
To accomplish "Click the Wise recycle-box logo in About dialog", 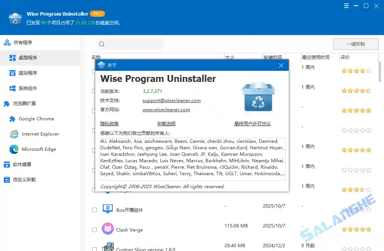I will [x=258, y=99].
